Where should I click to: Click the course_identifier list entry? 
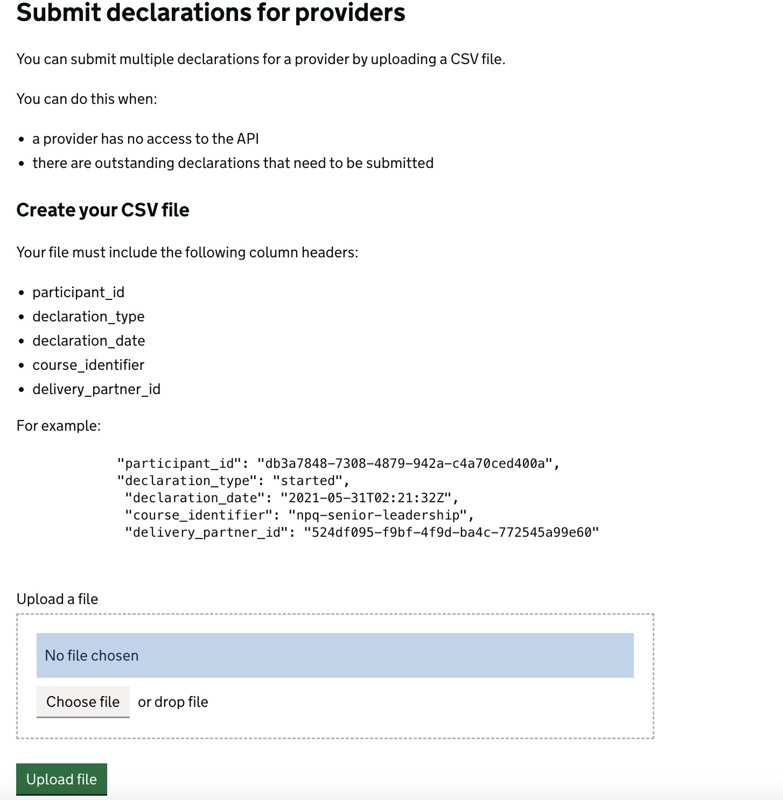click(89, 364)
